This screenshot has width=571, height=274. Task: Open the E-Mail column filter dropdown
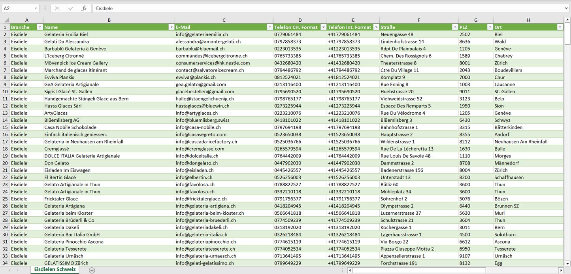[x=269, y=27]
